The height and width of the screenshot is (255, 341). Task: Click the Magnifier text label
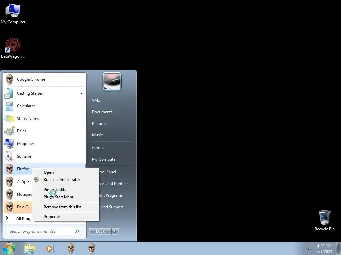coord(25,144)
